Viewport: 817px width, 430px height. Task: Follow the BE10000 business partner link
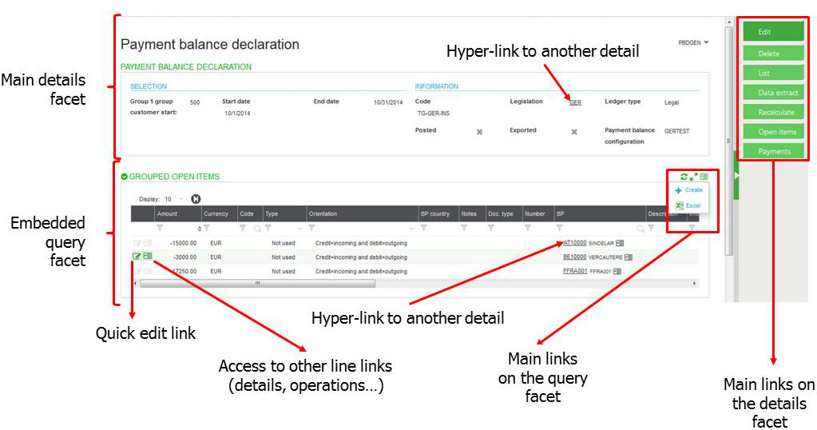tap(574, 257)
